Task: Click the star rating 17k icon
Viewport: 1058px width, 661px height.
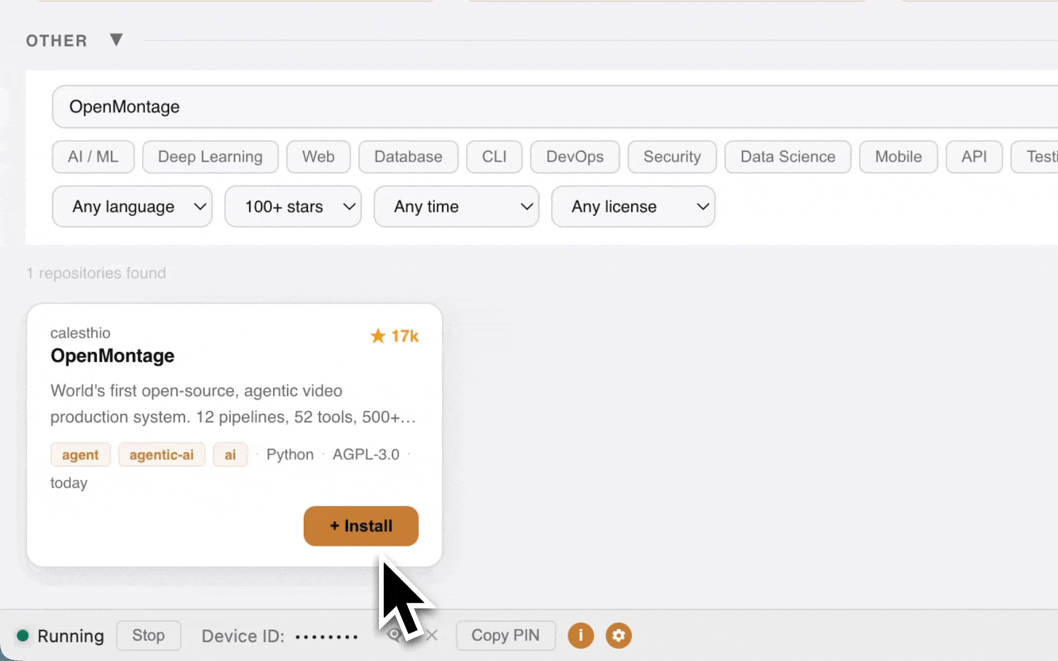Action: [x=378, y=335]
